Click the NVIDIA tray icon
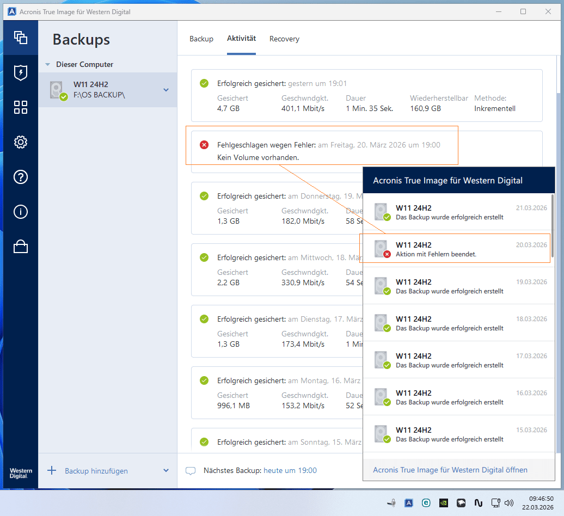This screenshot has height=516, width=564. point(444,503)
